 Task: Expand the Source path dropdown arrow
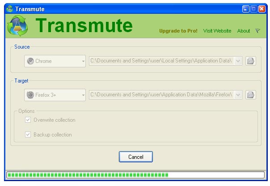tap(238, 61)
